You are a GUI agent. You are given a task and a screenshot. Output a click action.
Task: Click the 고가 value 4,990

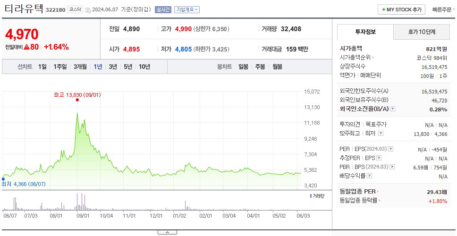(183, 29)
